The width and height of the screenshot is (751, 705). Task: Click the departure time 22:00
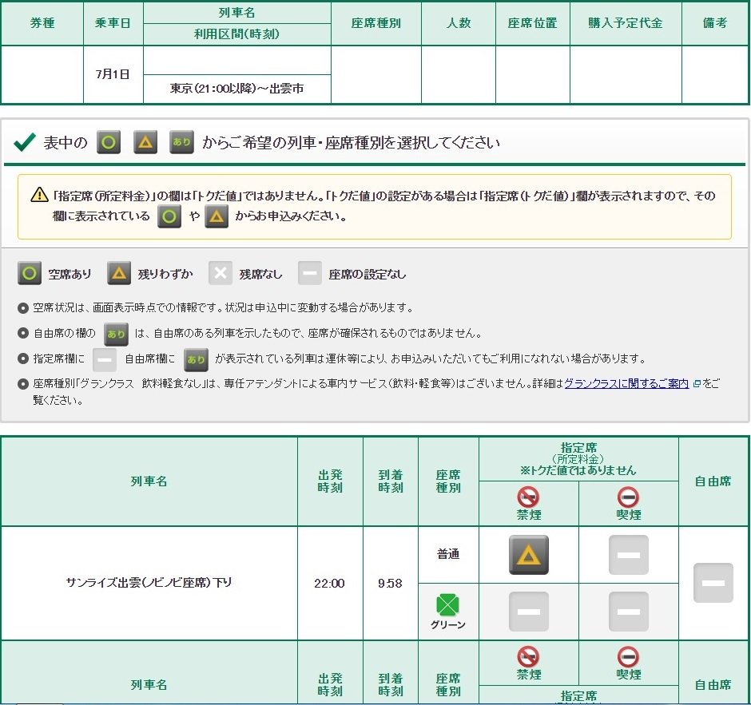pyautogui.click(x=329, y=583)
